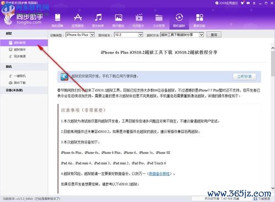Open the firmware version dropdown showing 10.2
This screenshot has height=202, width=275.
tap(128, 35)
